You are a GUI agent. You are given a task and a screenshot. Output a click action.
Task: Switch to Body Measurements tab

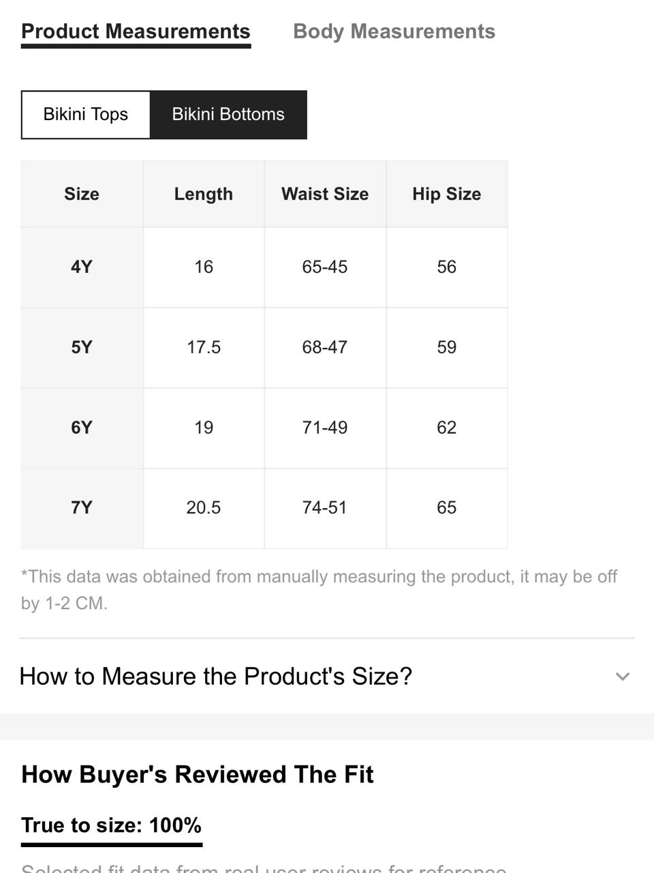click(394, 31)
